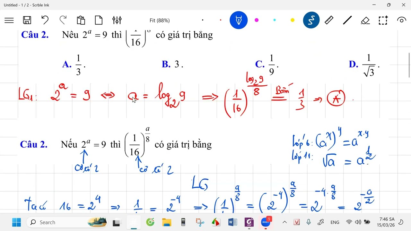Open the Scrble Ink hamburger menu
Image resolution: width=411 pixels, height=231 pixels.
9,20
